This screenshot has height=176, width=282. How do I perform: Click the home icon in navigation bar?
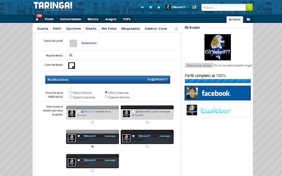[x=37, y=19]
